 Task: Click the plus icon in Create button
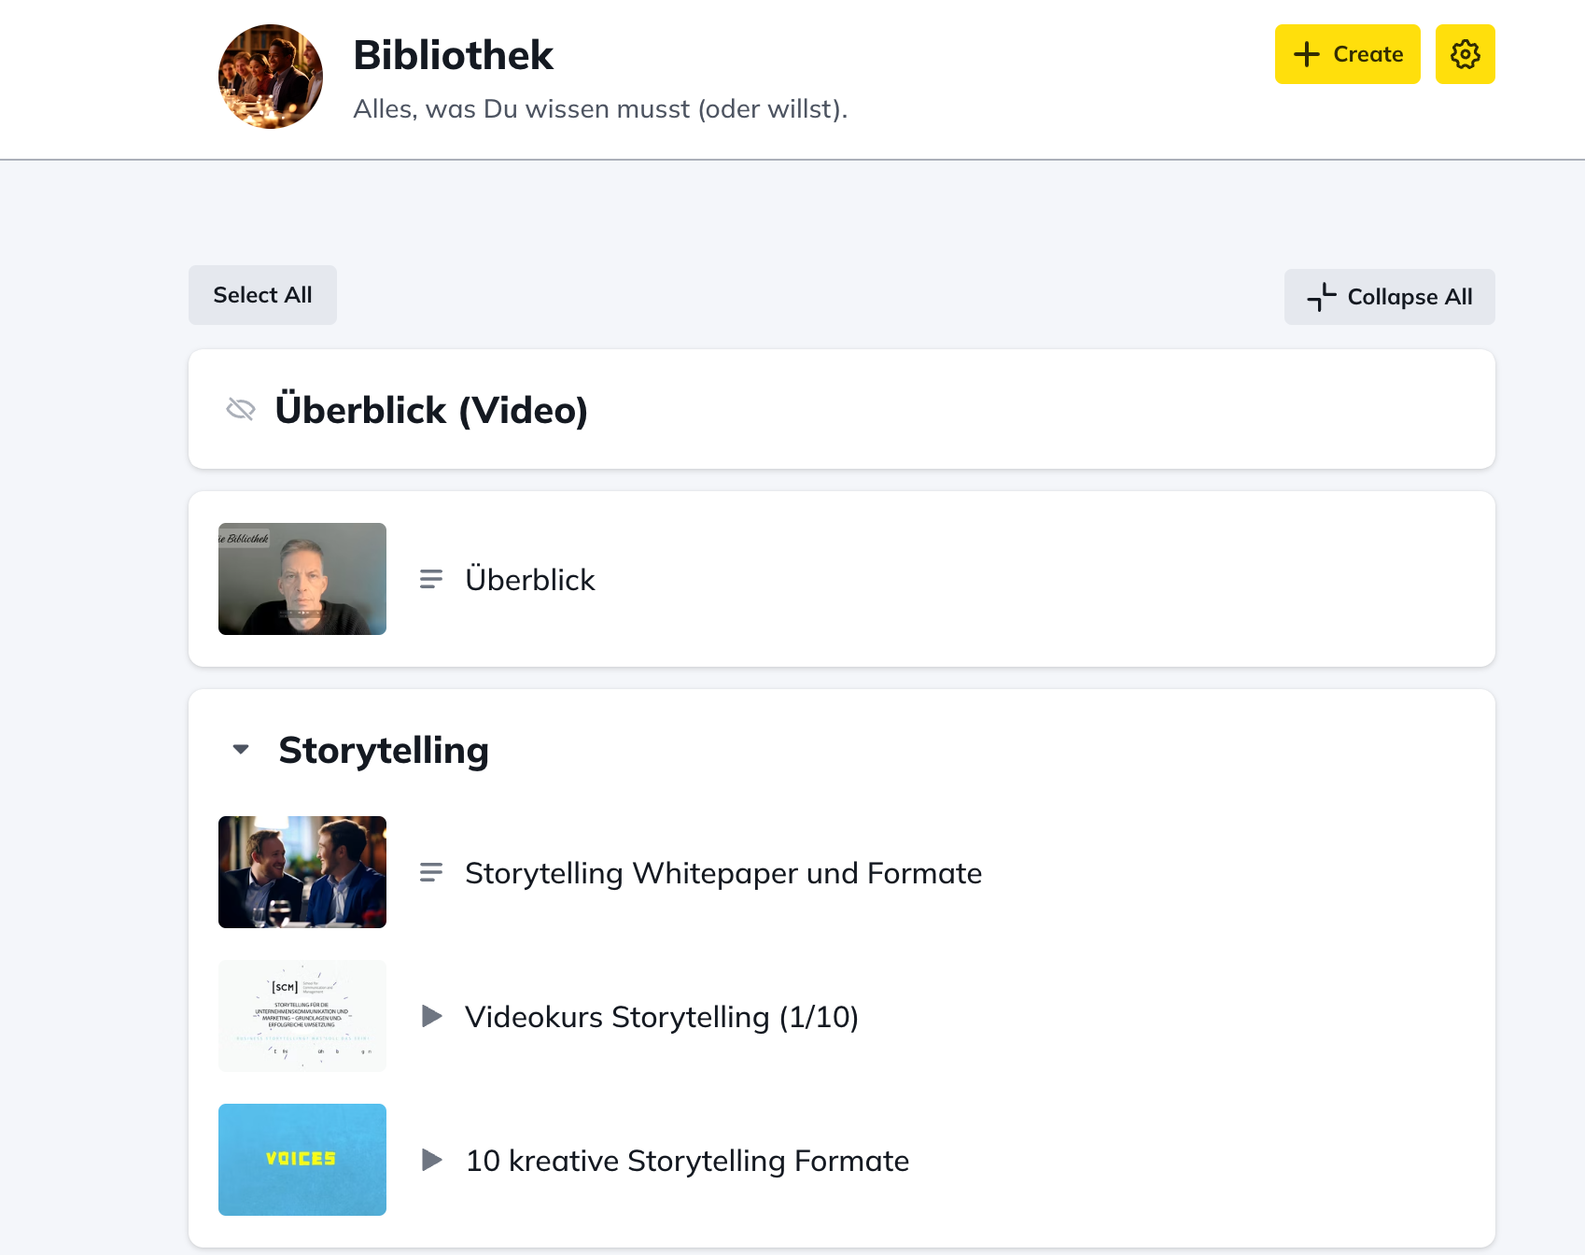[1307, 54]
